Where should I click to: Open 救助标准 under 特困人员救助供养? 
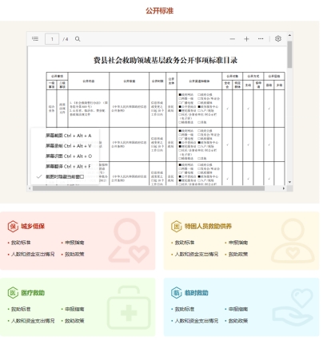pos(185,243)
